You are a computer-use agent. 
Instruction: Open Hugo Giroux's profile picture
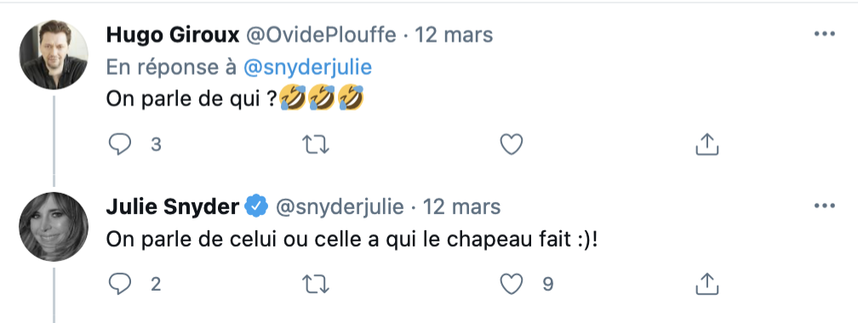(54, 54)
